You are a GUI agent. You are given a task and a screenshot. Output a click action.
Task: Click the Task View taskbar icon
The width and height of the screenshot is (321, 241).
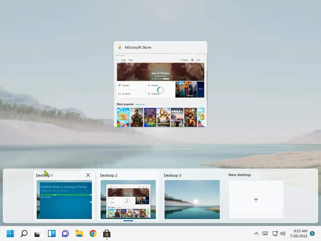pyautogui.click(x=38, y=233)
